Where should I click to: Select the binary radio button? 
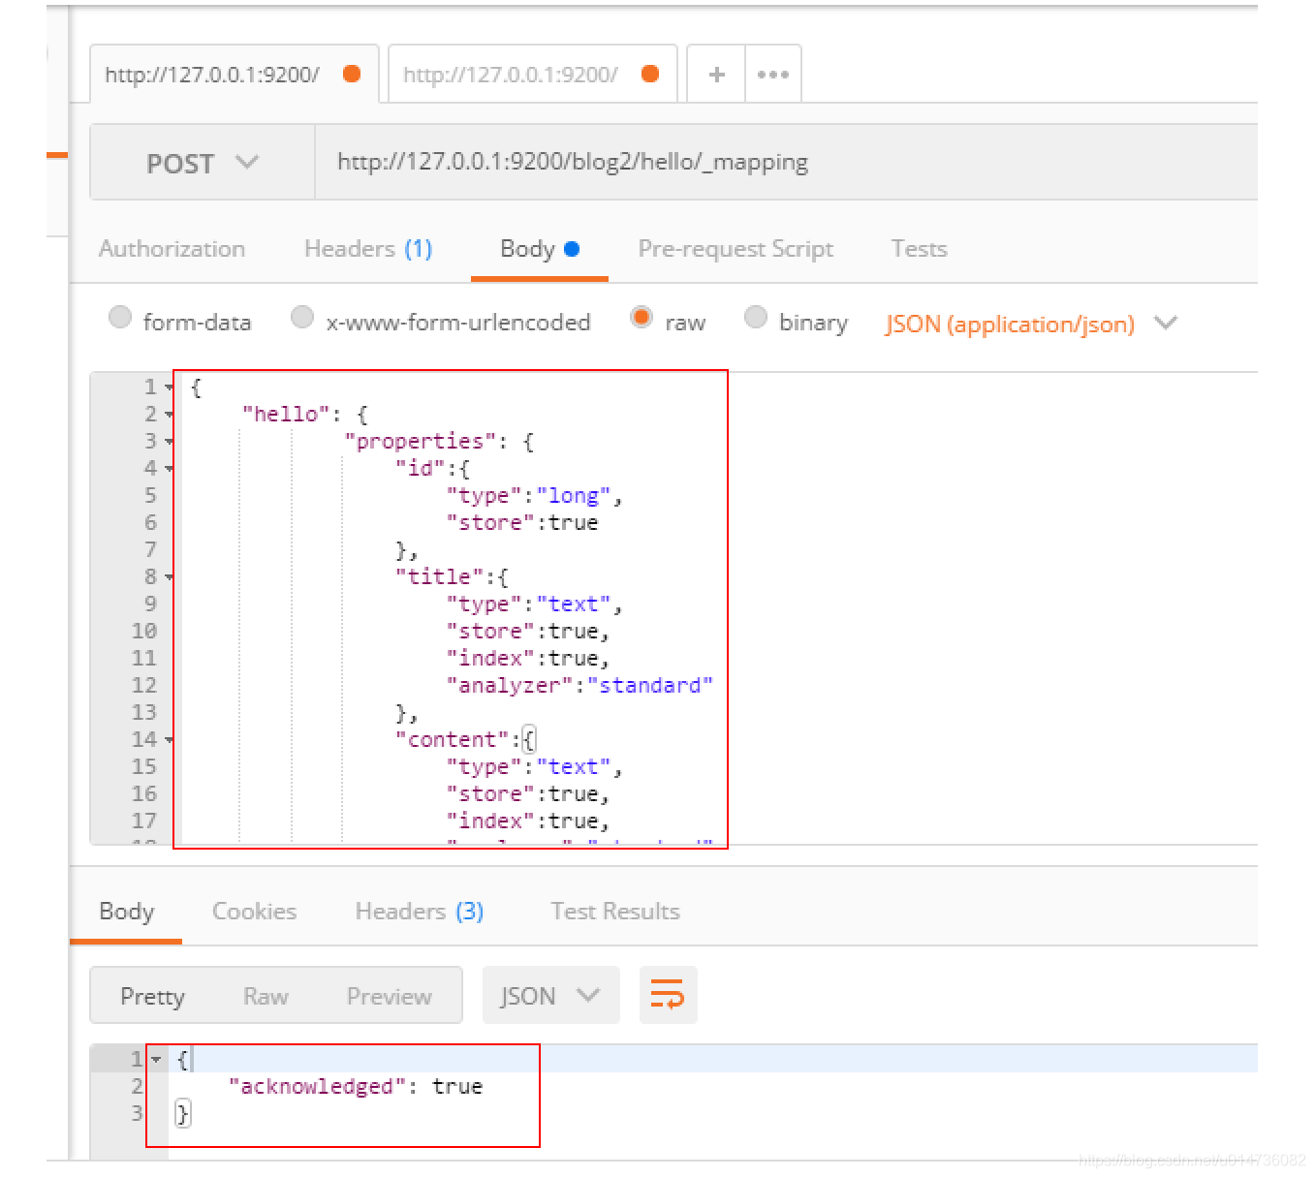[x=756, y=317]
